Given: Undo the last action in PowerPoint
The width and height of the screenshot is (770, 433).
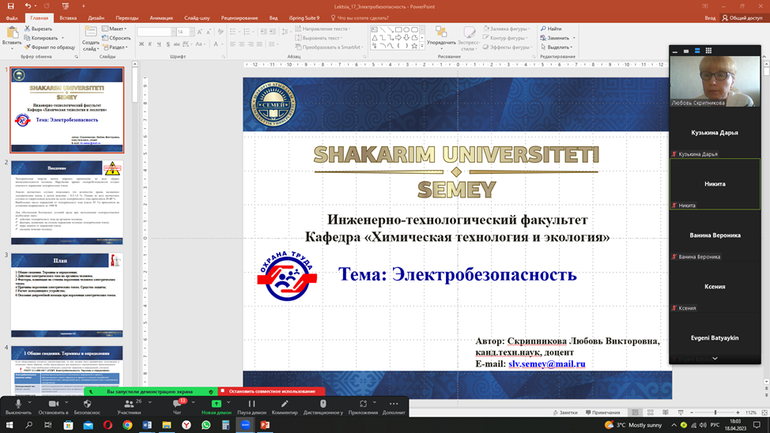Looking at the screenshot, I should coord(28,6).
